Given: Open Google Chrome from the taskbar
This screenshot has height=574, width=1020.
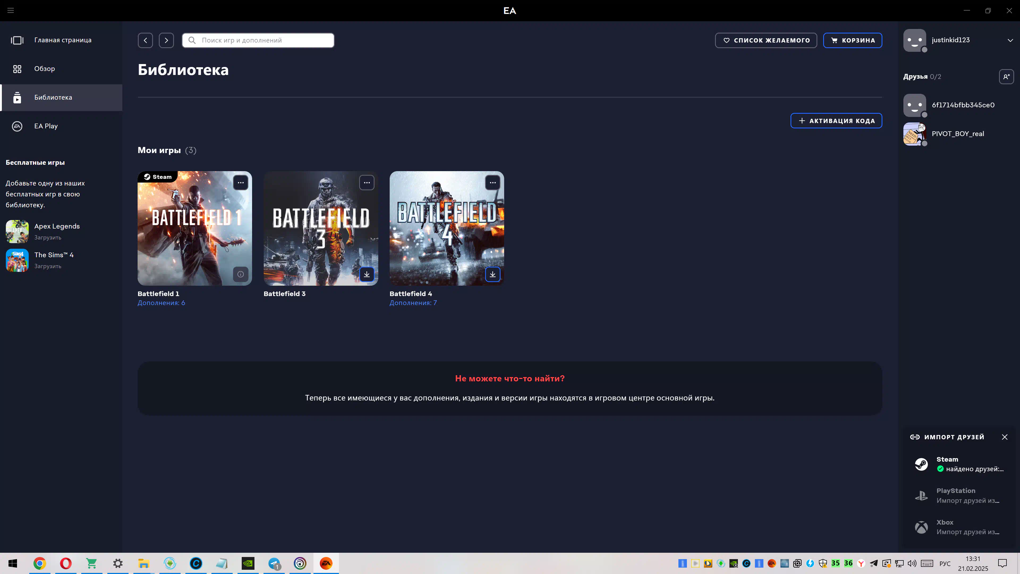Looking at the screenshot, I should point(40,563).
